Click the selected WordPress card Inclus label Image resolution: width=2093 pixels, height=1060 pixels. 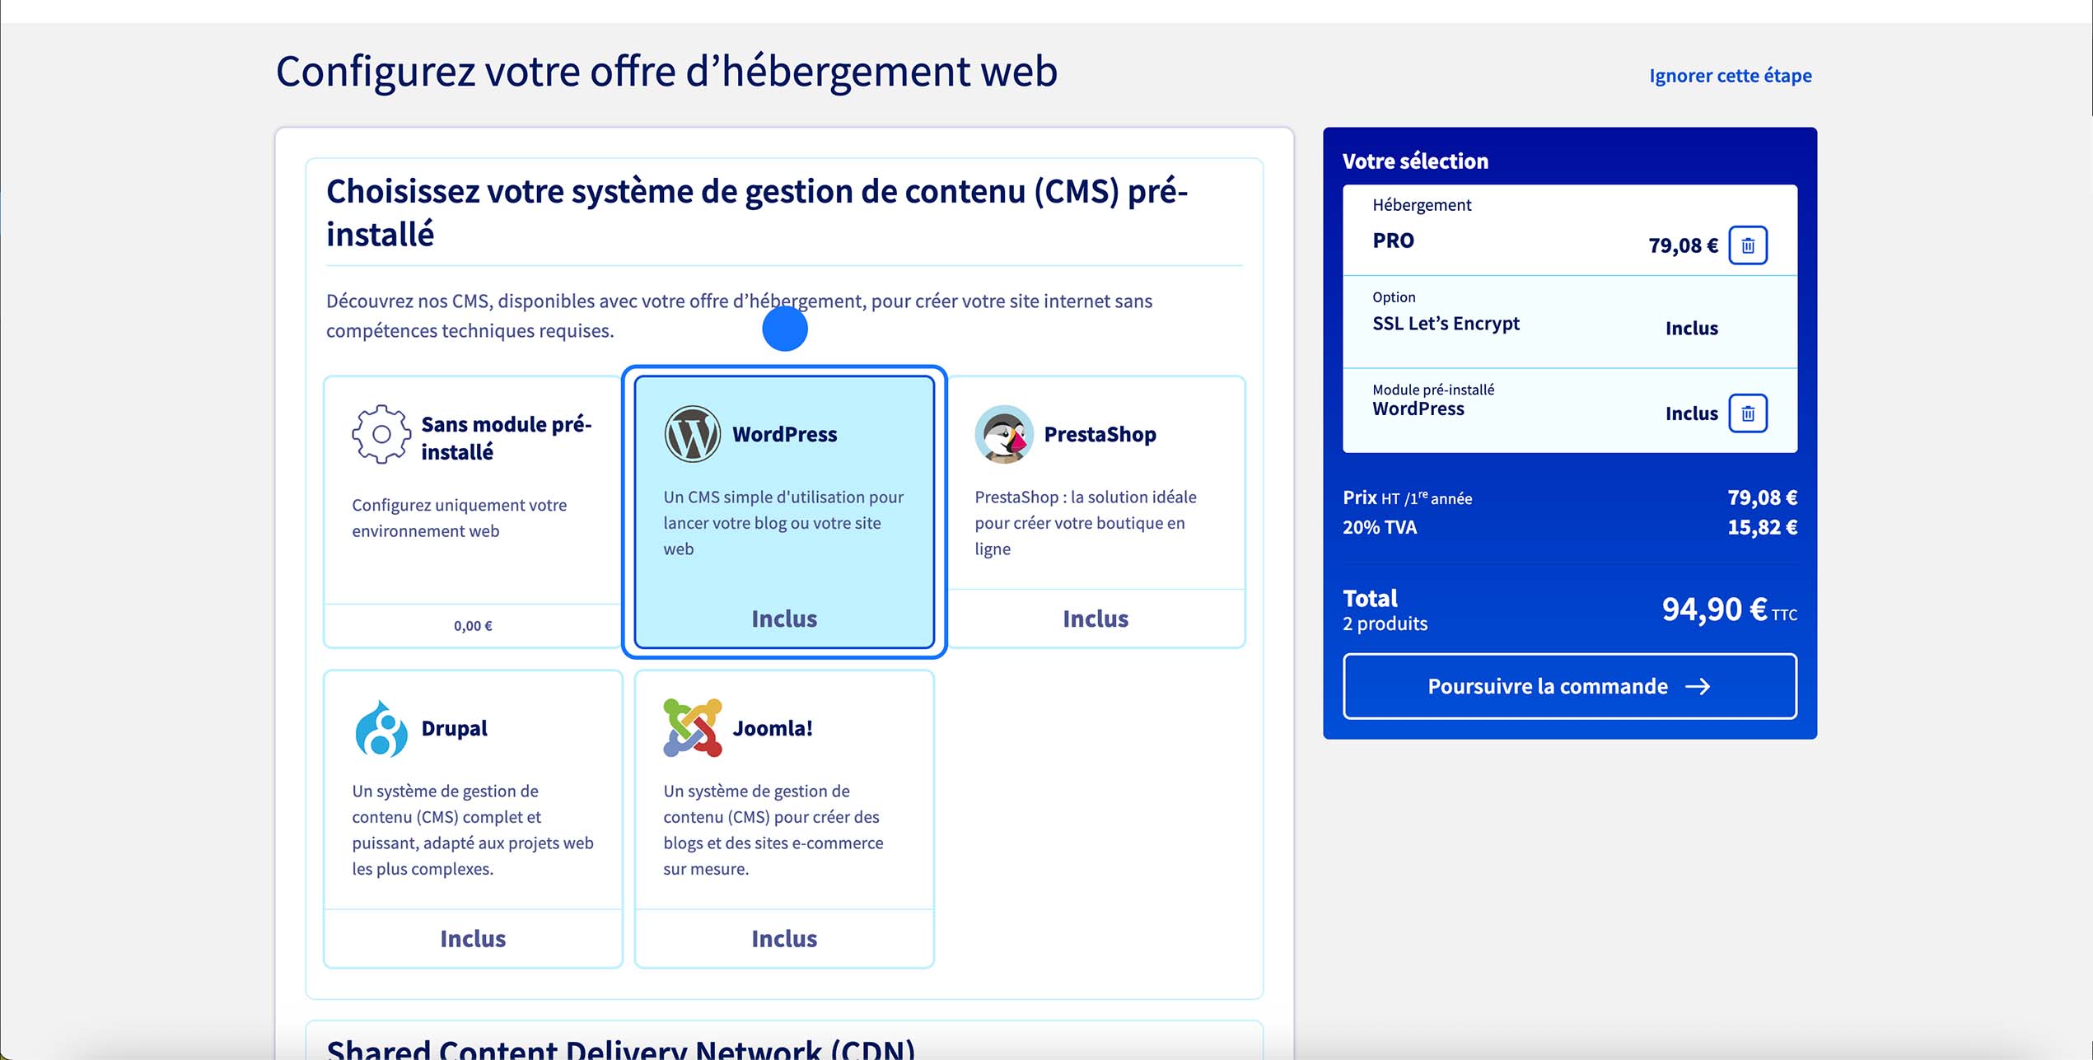pyautogui.click(x=783, y=619)
